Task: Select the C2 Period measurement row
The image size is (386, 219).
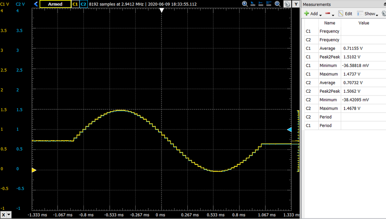Action: [x=345, y=117]
